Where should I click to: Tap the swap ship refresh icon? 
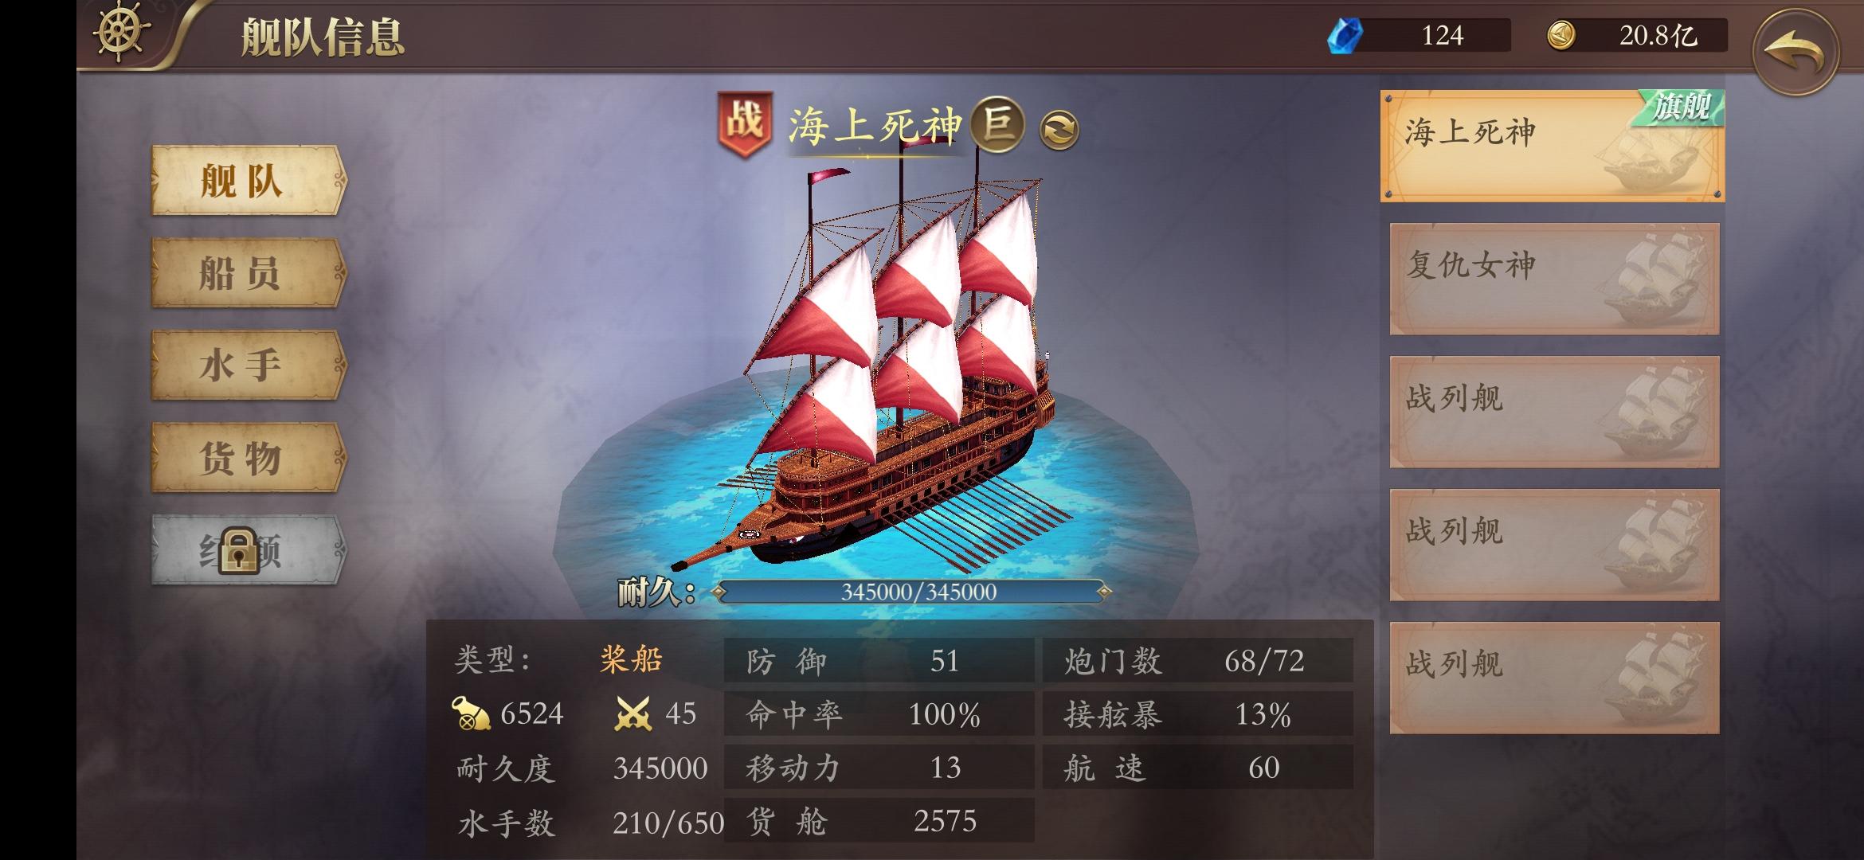1059,130
